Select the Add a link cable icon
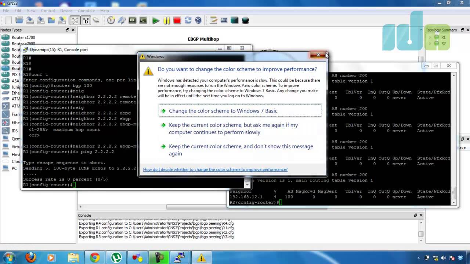The image size is (470, 264). click(x=96, y=21)
